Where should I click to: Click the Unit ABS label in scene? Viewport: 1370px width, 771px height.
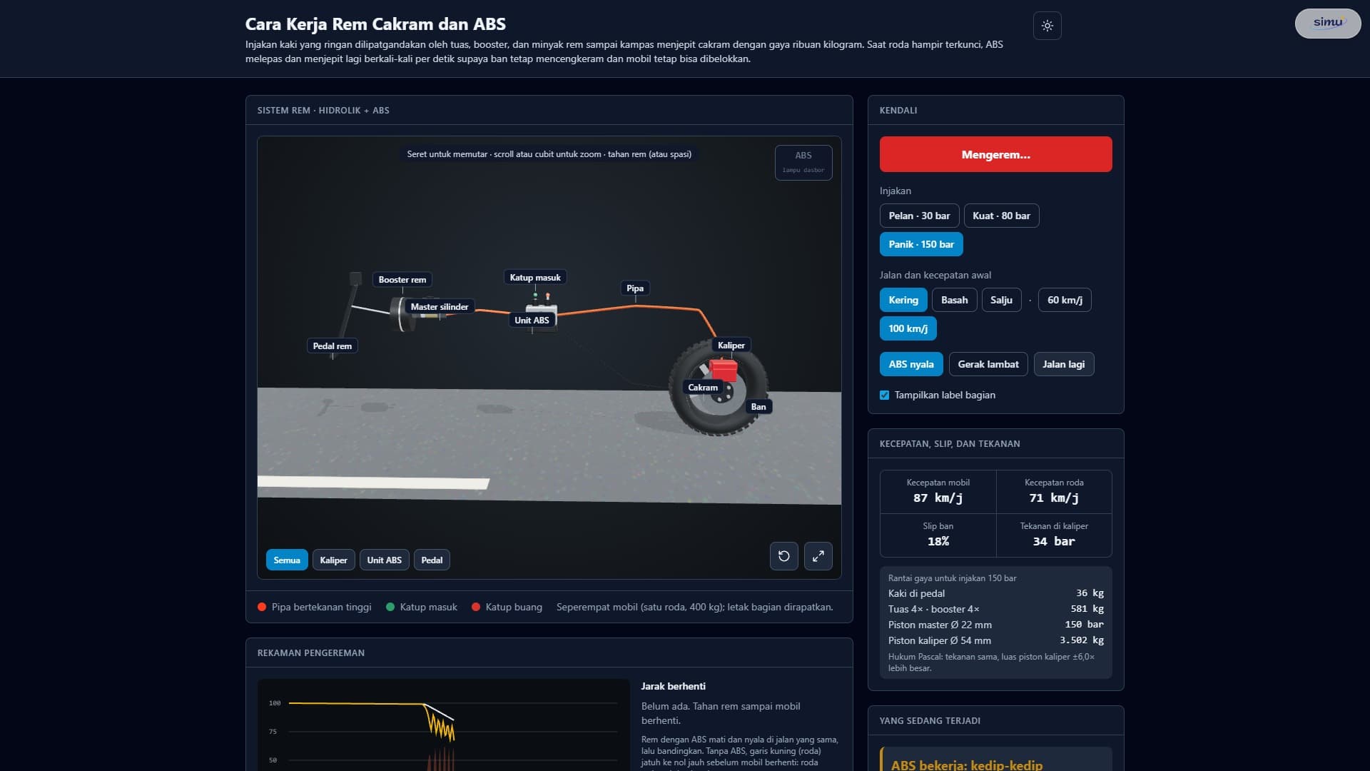(532, 321)
